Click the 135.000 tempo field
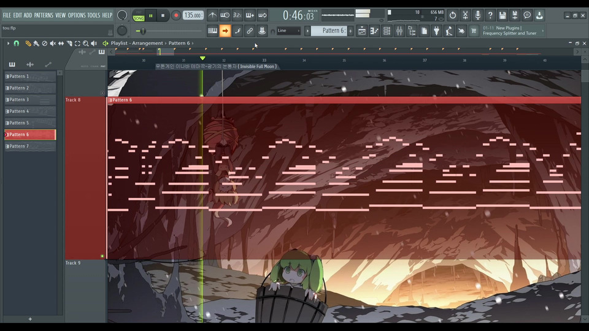Image resolution: width=589 pixels, height=331 pixels. pyautogui.click(x=193, y=15)
